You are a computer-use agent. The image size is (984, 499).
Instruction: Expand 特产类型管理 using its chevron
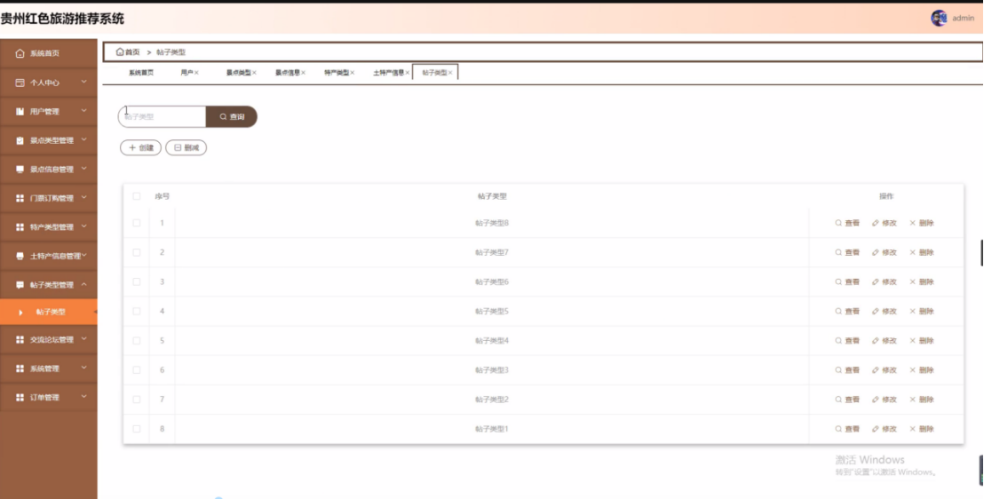84,226
